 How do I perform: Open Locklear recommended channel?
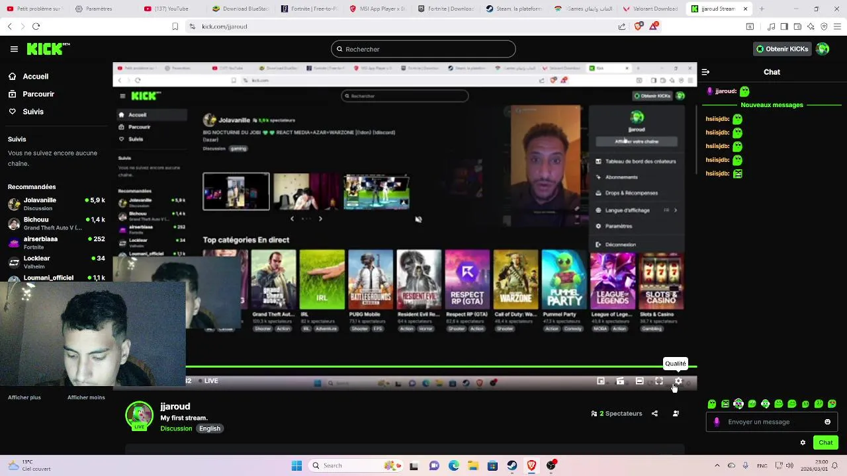tap(56, 262)
